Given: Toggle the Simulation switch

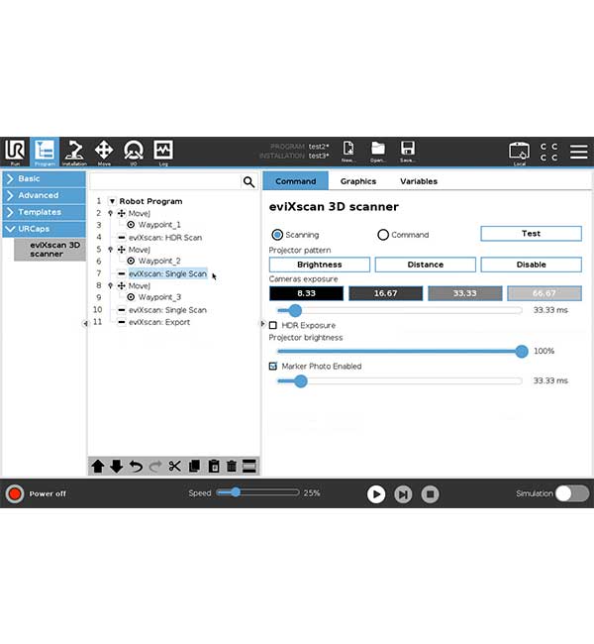Looking at the screenshot, I should pos(572,493).
